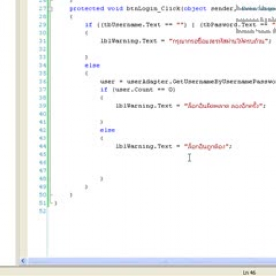The width and height of the screenshot is (276, 276).
Task: Click the 'else' keyword on line 34
Action: tap(92, 65)
